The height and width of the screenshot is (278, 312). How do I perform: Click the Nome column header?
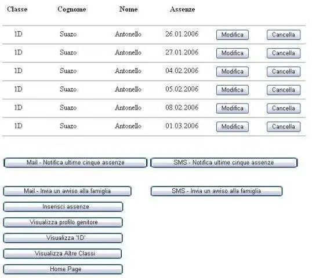(x=128, y=9)
